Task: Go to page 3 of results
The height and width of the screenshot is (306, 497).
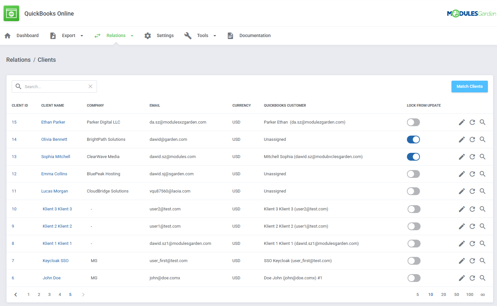Action: 49,295
